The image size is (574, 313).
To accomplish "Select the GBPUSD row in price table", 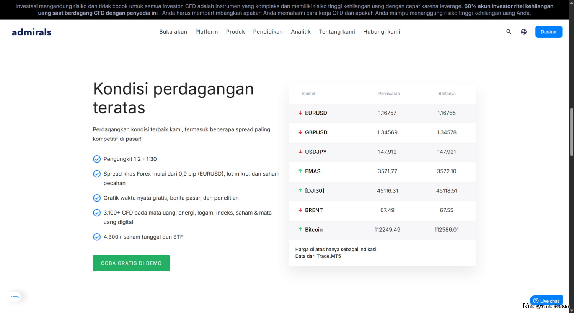I will 382,132.
